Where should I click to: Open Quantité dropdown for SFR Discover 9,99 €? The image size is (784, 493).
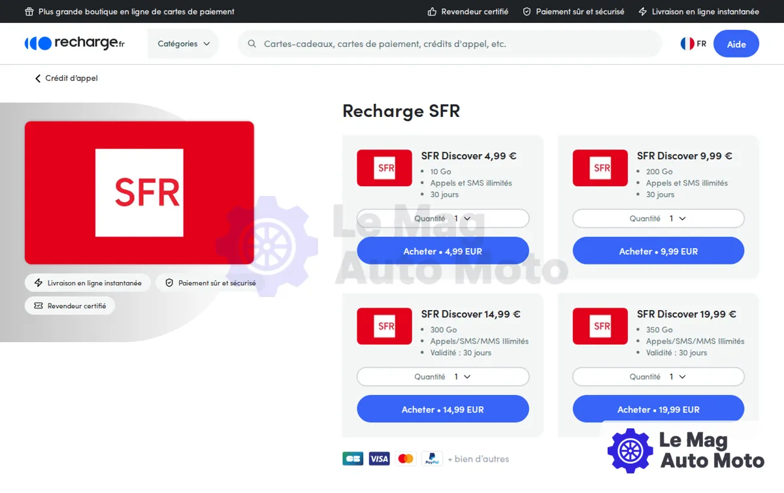click(659, 219)
